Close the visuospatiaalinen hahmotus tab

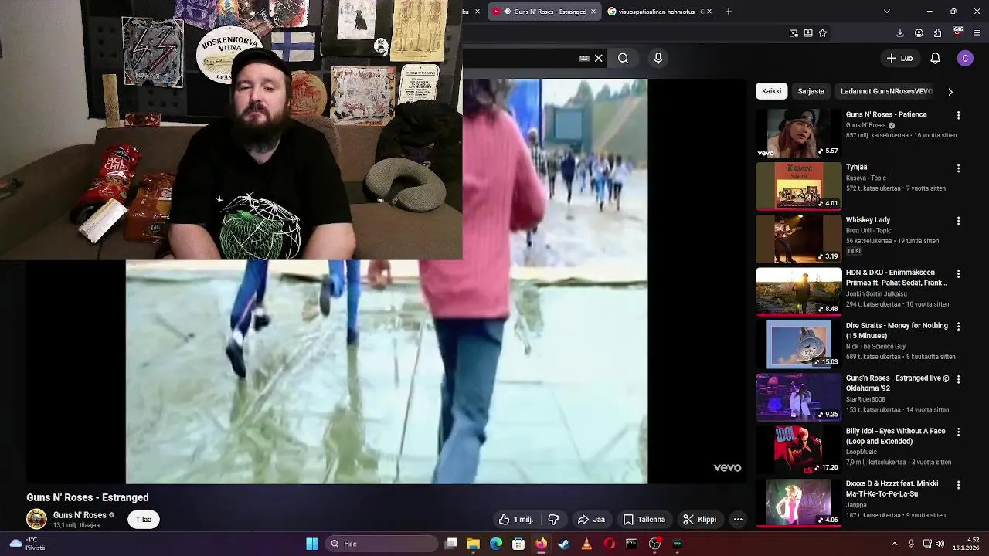[x=709, y=12]
